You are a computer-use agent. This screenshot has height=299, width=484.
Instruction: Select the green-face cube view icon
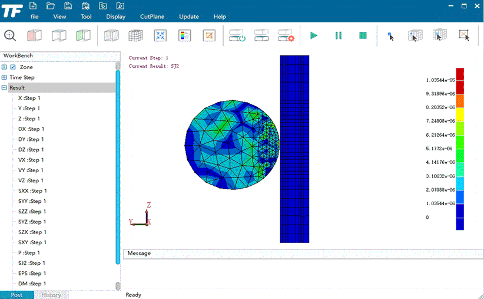(x=84, y=35)
